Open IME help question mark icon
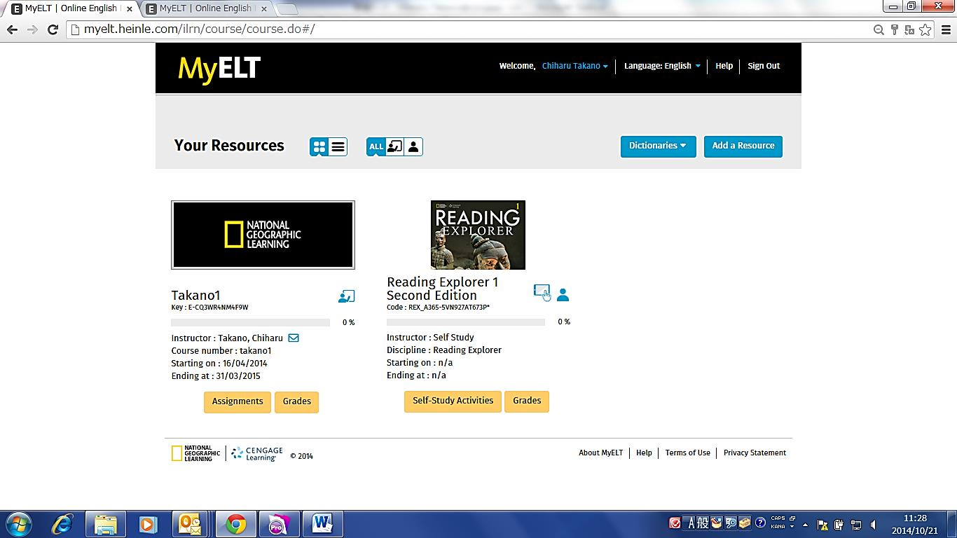This screenshot has width=957, height=538. point(760,523)
